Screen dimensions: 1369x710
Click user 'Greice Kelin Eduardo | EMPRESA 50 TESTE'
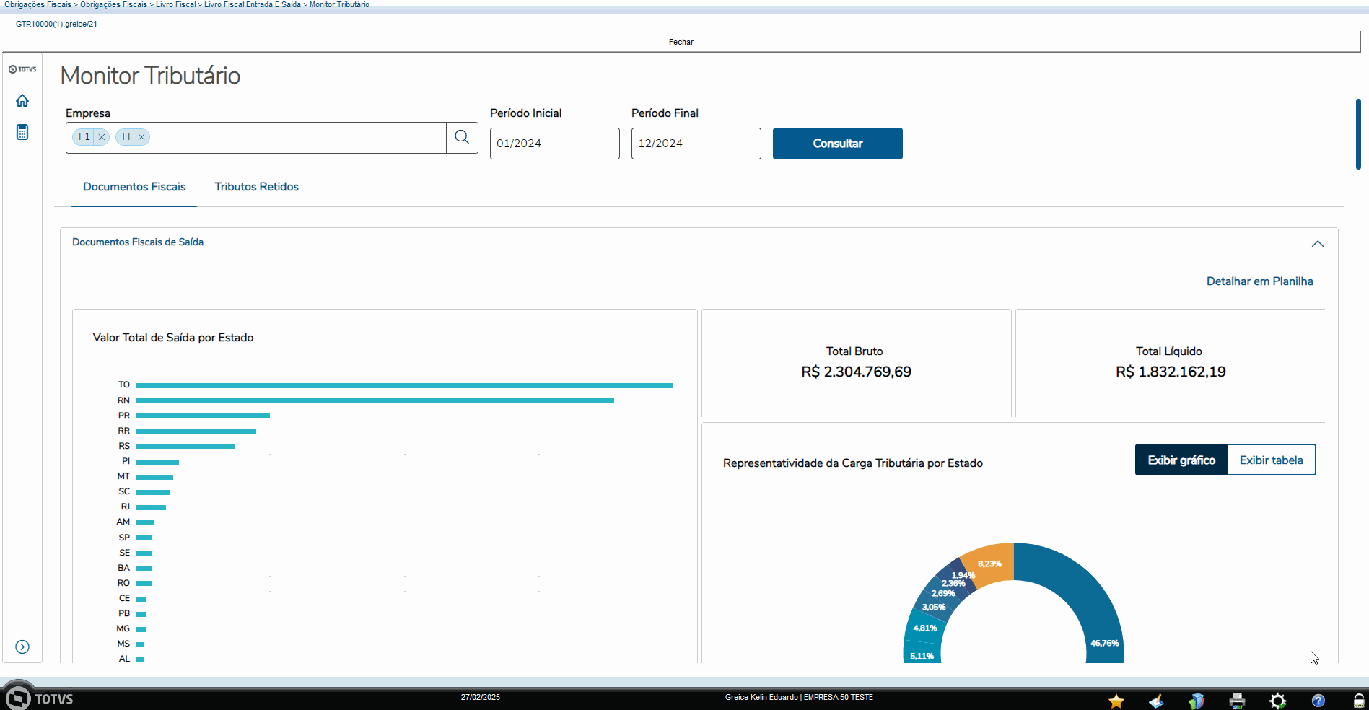(799, 697)
